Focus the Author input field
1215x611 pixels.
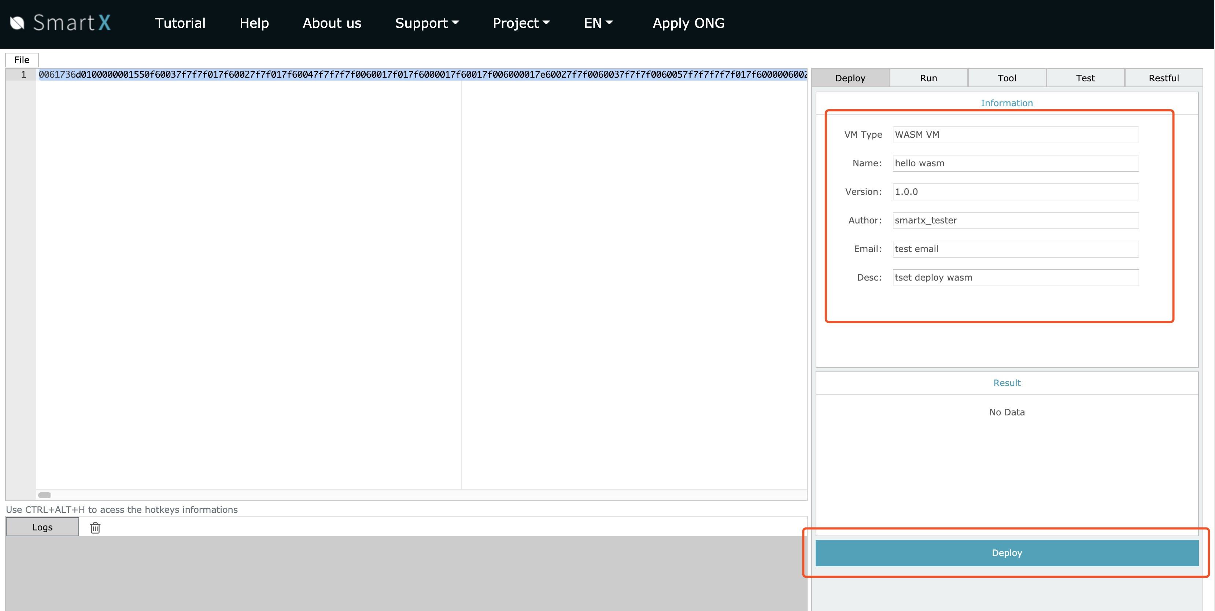1015,220
